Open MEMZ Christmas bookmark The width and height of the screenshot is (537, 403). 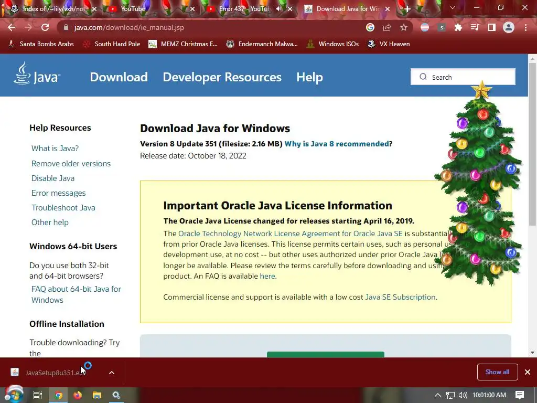pyautogui.click(x=183, y=44)
